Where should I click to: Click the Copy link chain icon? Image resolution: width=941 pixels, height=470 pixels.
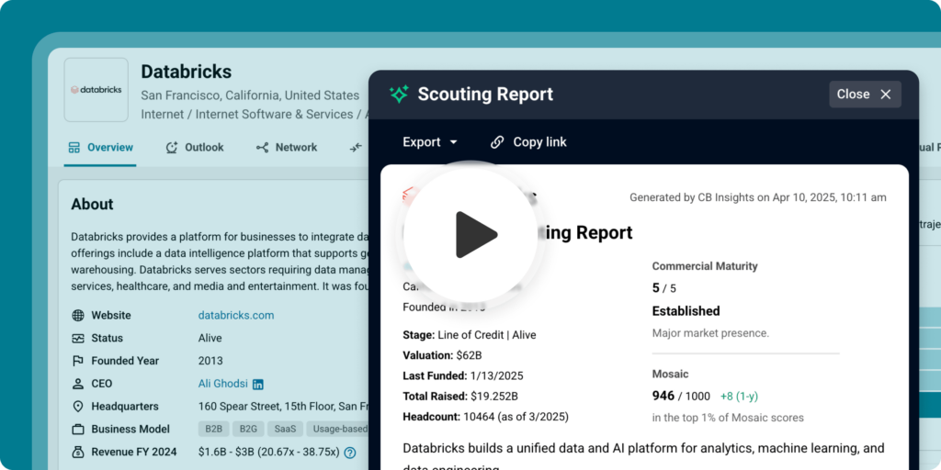497,142
